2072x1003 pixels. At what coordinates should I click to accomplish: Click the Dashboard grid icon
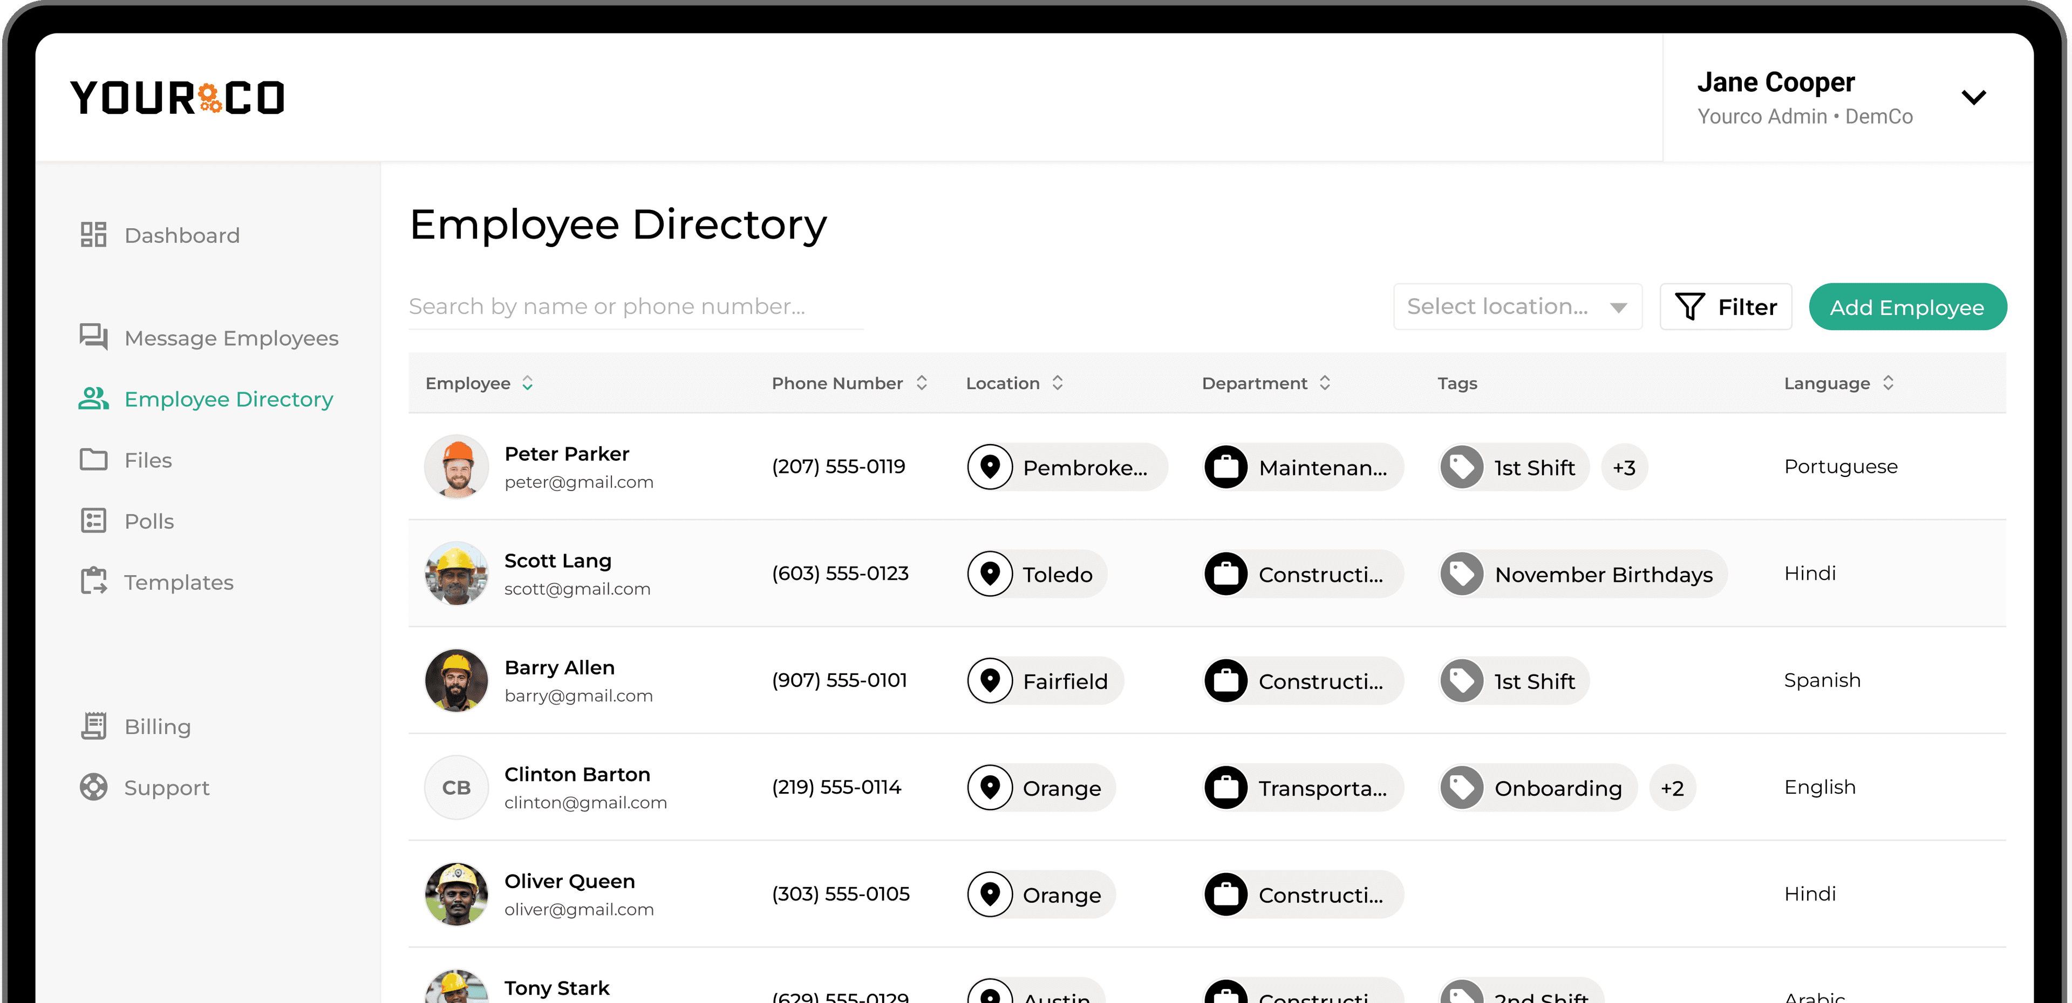93,235
